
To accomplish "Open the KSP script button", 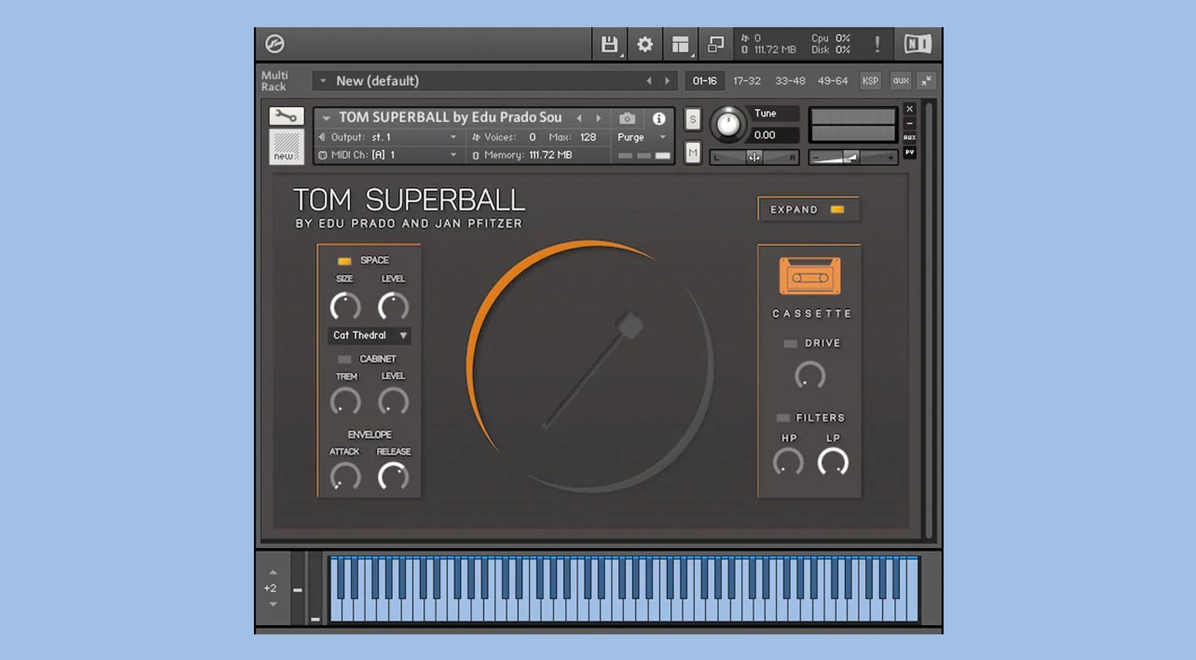I will 871,81.
